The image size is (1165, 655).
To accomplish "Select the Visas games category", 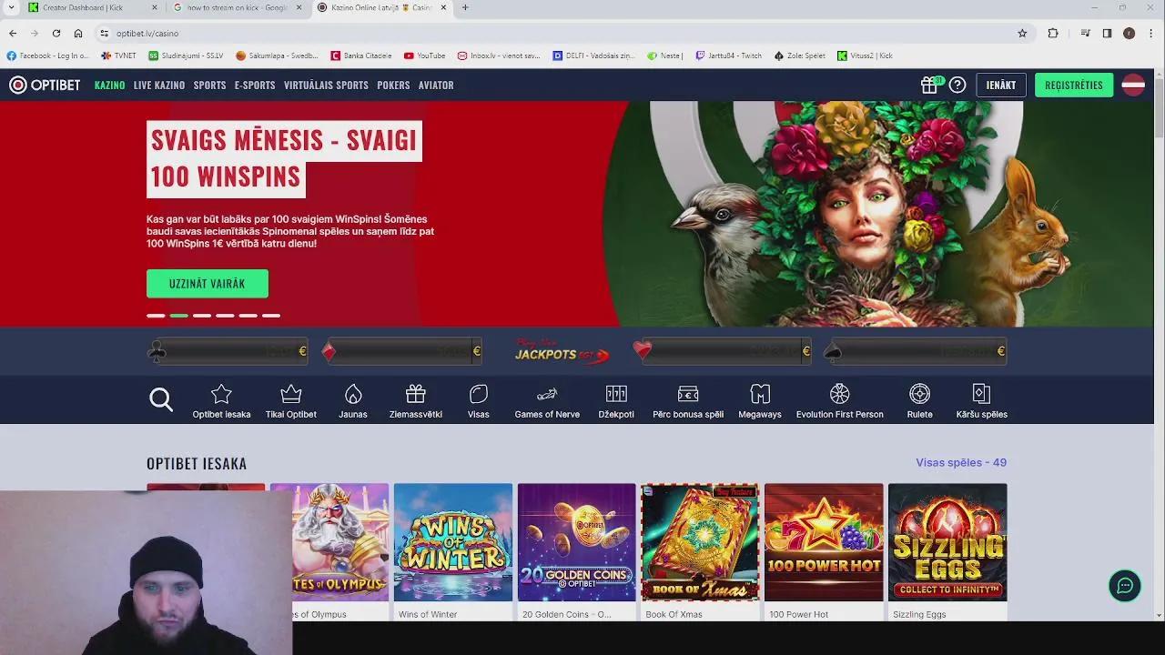I will pyautogui.click(x=479, y=401).
